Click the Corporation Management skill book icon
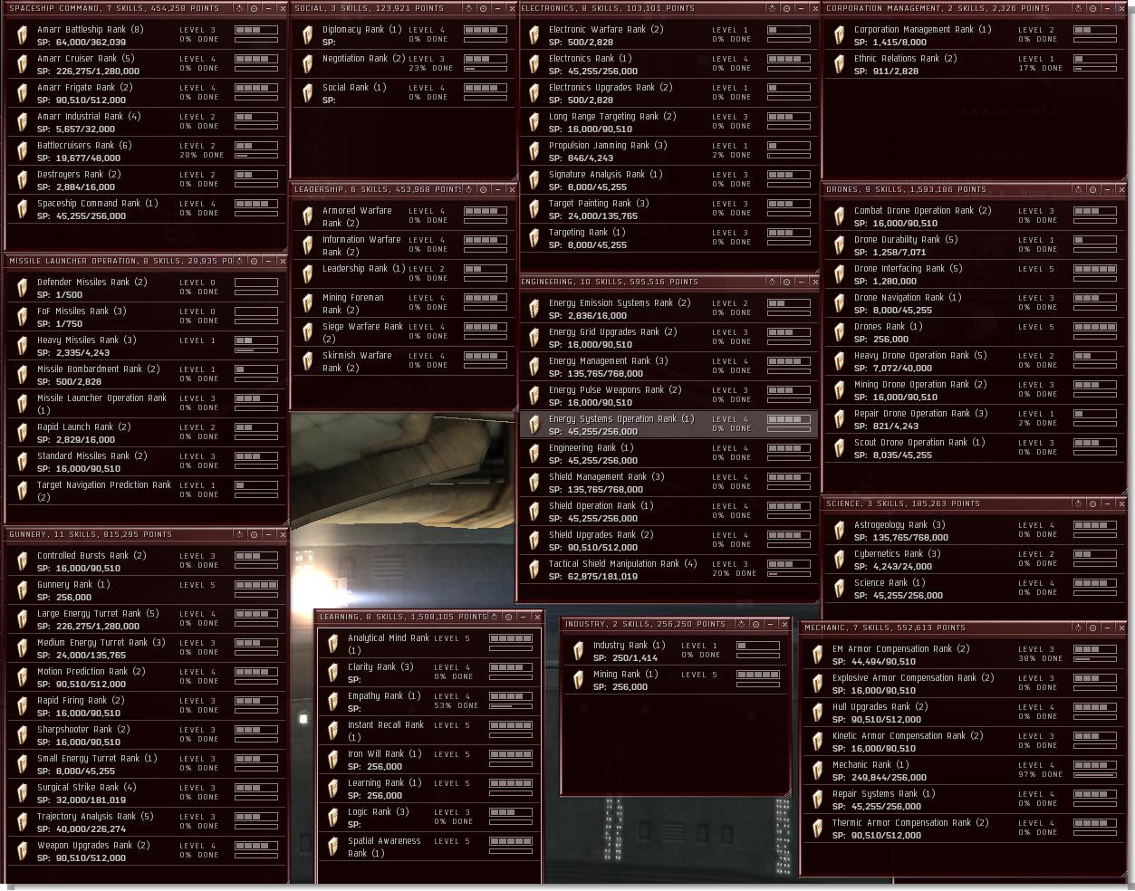The height and width of the screenshot is (891, 1135). (839, 35)
